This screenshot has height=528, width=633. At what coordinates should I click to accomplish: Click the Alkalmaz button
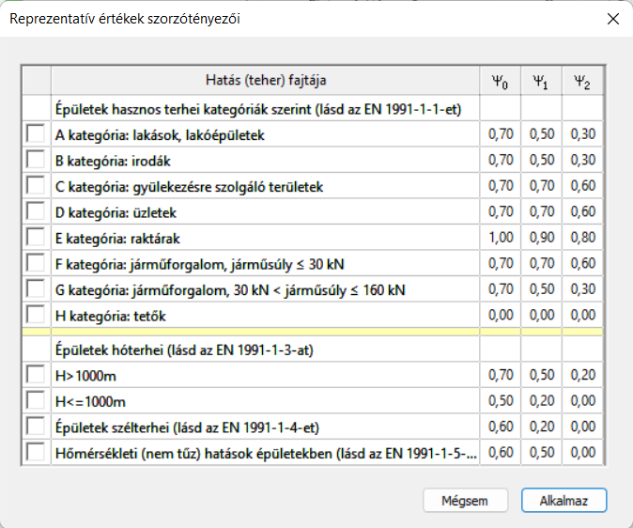564,501
